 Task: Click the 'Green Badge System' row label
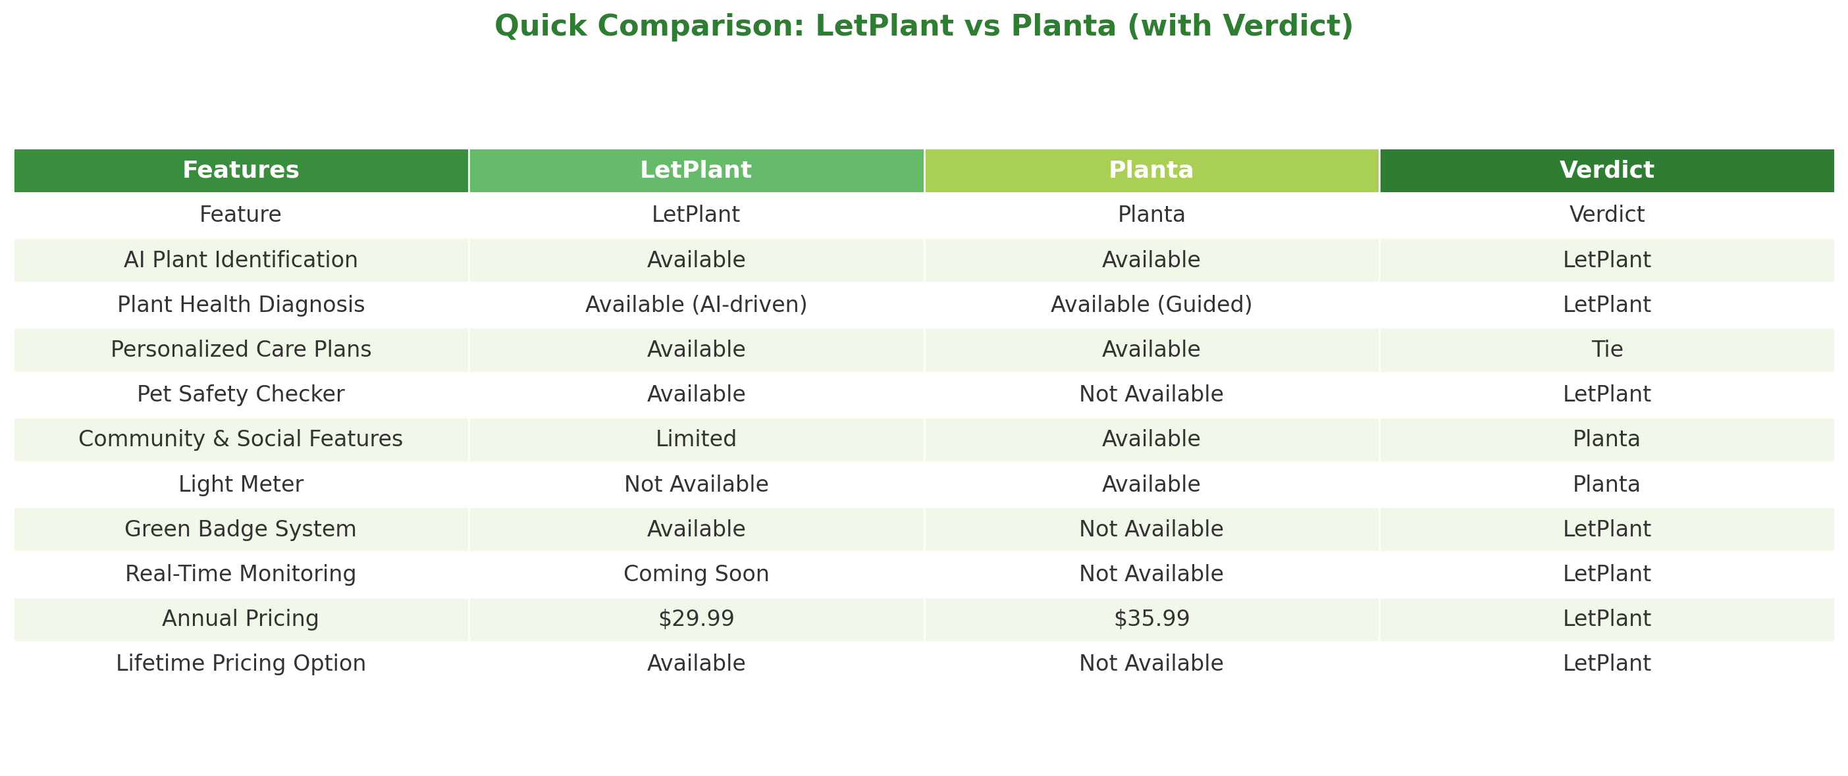tap(241, 529)
